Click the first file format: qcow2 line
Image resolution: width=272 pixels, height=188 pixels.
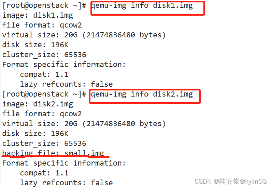point(42,25)
